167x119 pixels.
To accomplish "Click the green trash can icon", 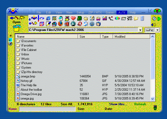I will 155,107.
